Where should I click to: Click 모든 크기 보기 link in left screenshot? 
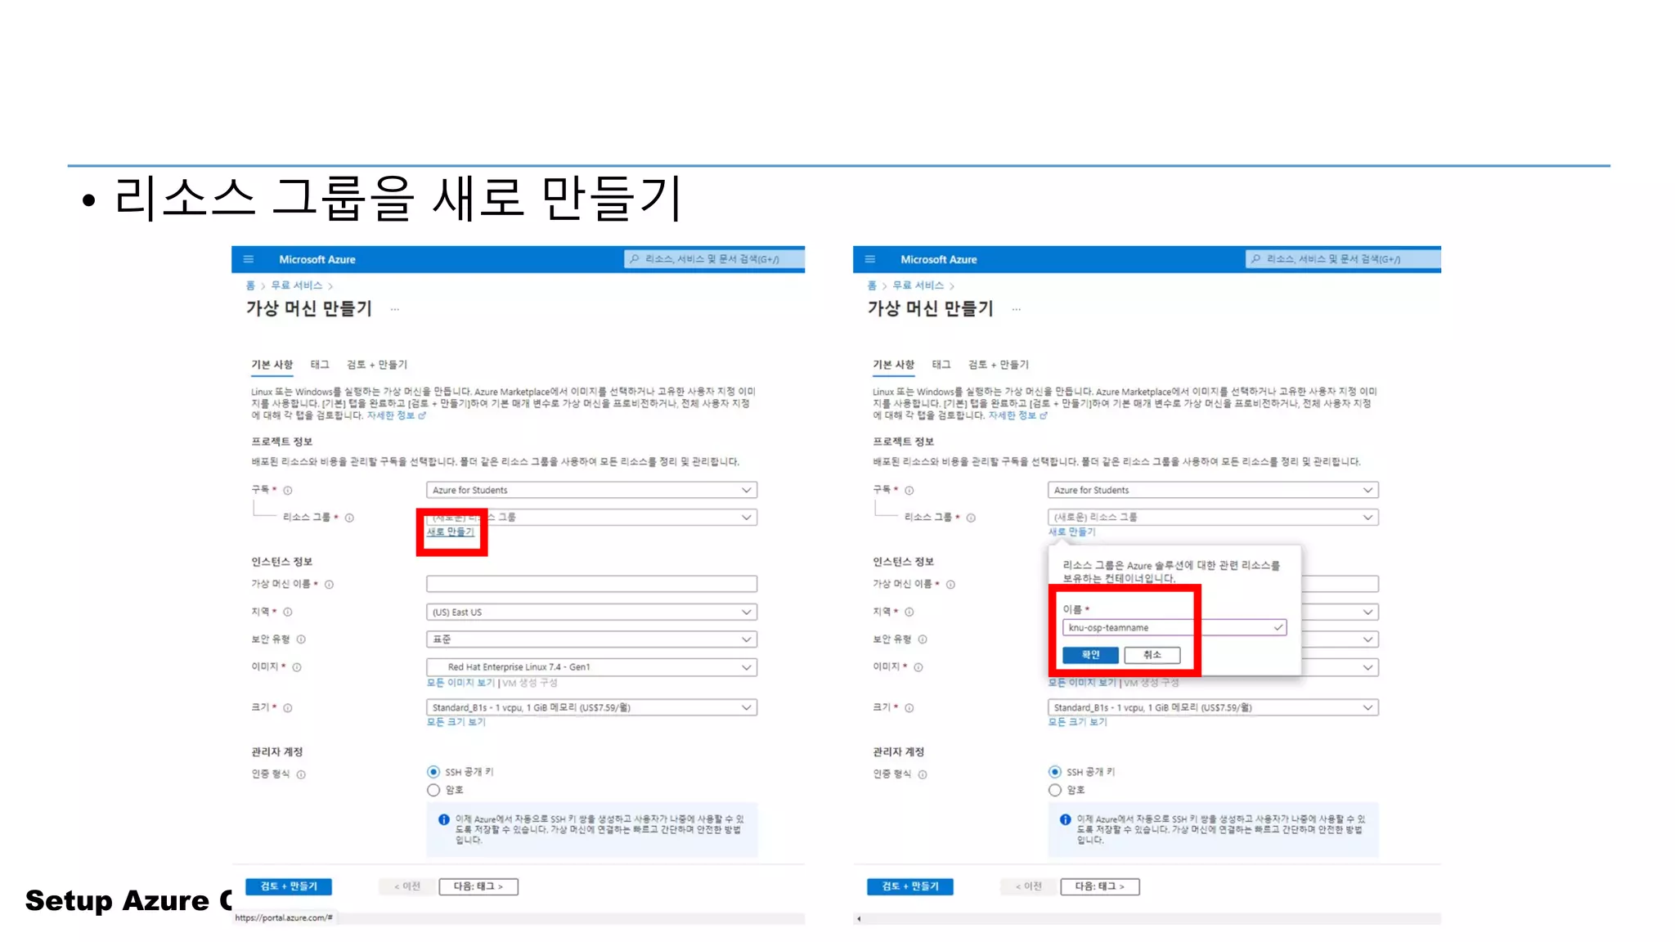click(456, 722)
